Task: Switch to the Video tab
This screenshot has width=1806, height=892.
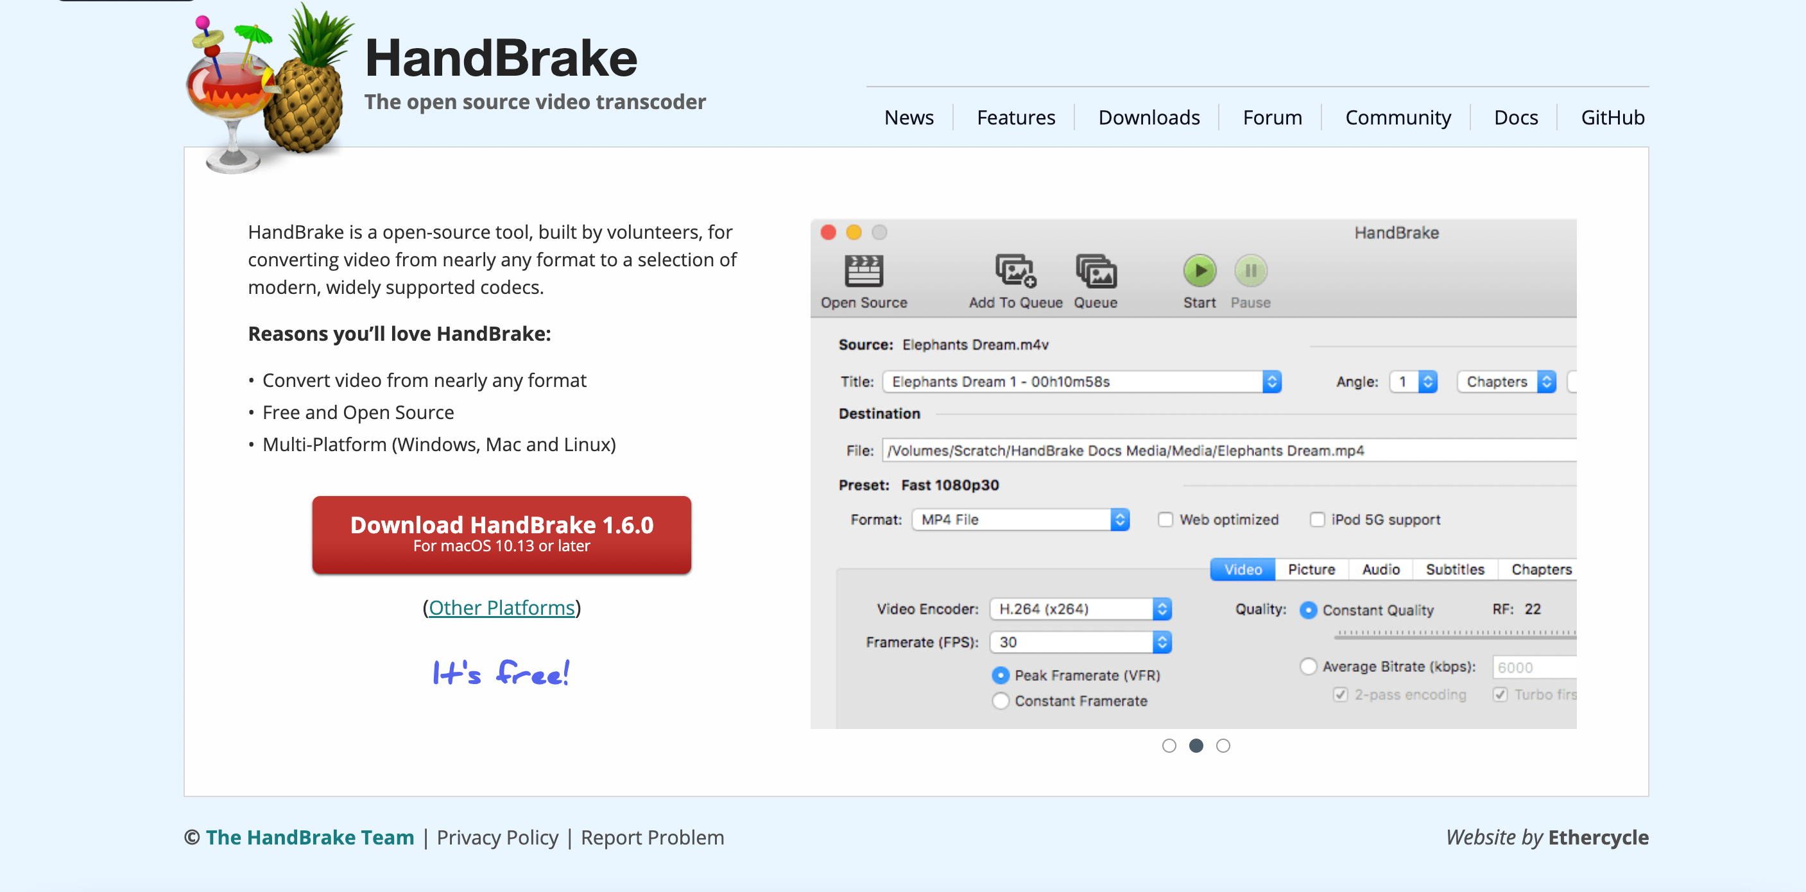Action: pyautogui.click(x=1243, y=569)
